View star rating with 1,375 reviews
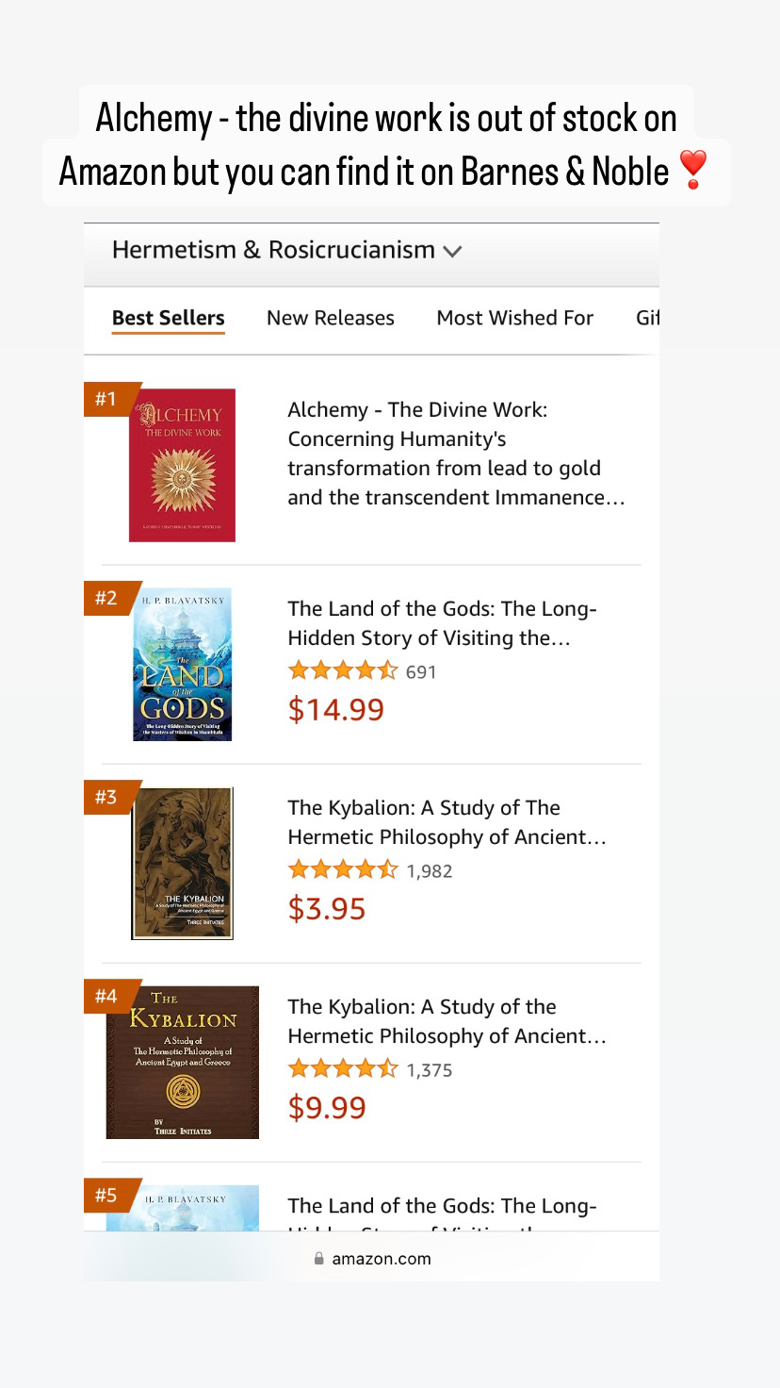 [x=370, y=1069]
